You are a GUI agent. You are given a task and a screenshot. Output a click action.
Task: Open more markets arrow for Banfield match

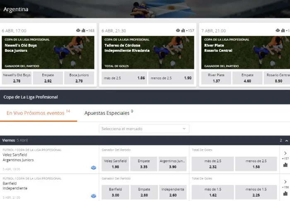click(x=285, y=182)
